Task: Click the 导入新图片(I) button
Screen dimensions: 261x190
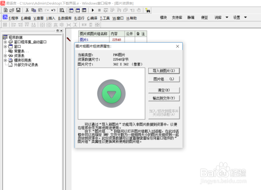Action: pyautogui.click(x=164, y=70)
